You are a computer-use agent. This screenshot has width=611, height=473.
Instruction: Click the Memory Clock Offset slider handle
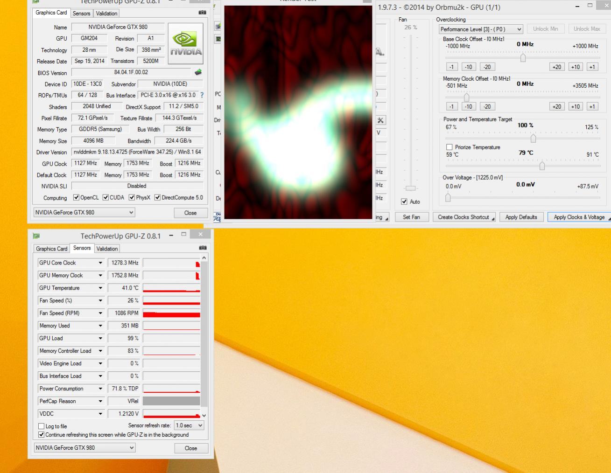point(466,97)
